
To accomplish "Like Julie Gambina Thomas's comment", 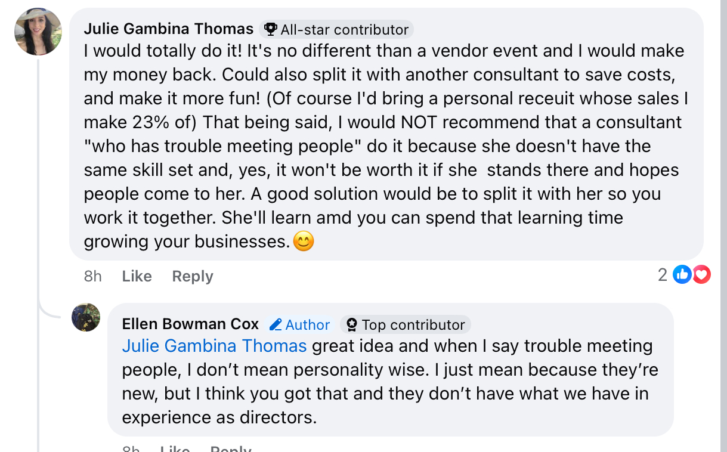I will (137, 276).
